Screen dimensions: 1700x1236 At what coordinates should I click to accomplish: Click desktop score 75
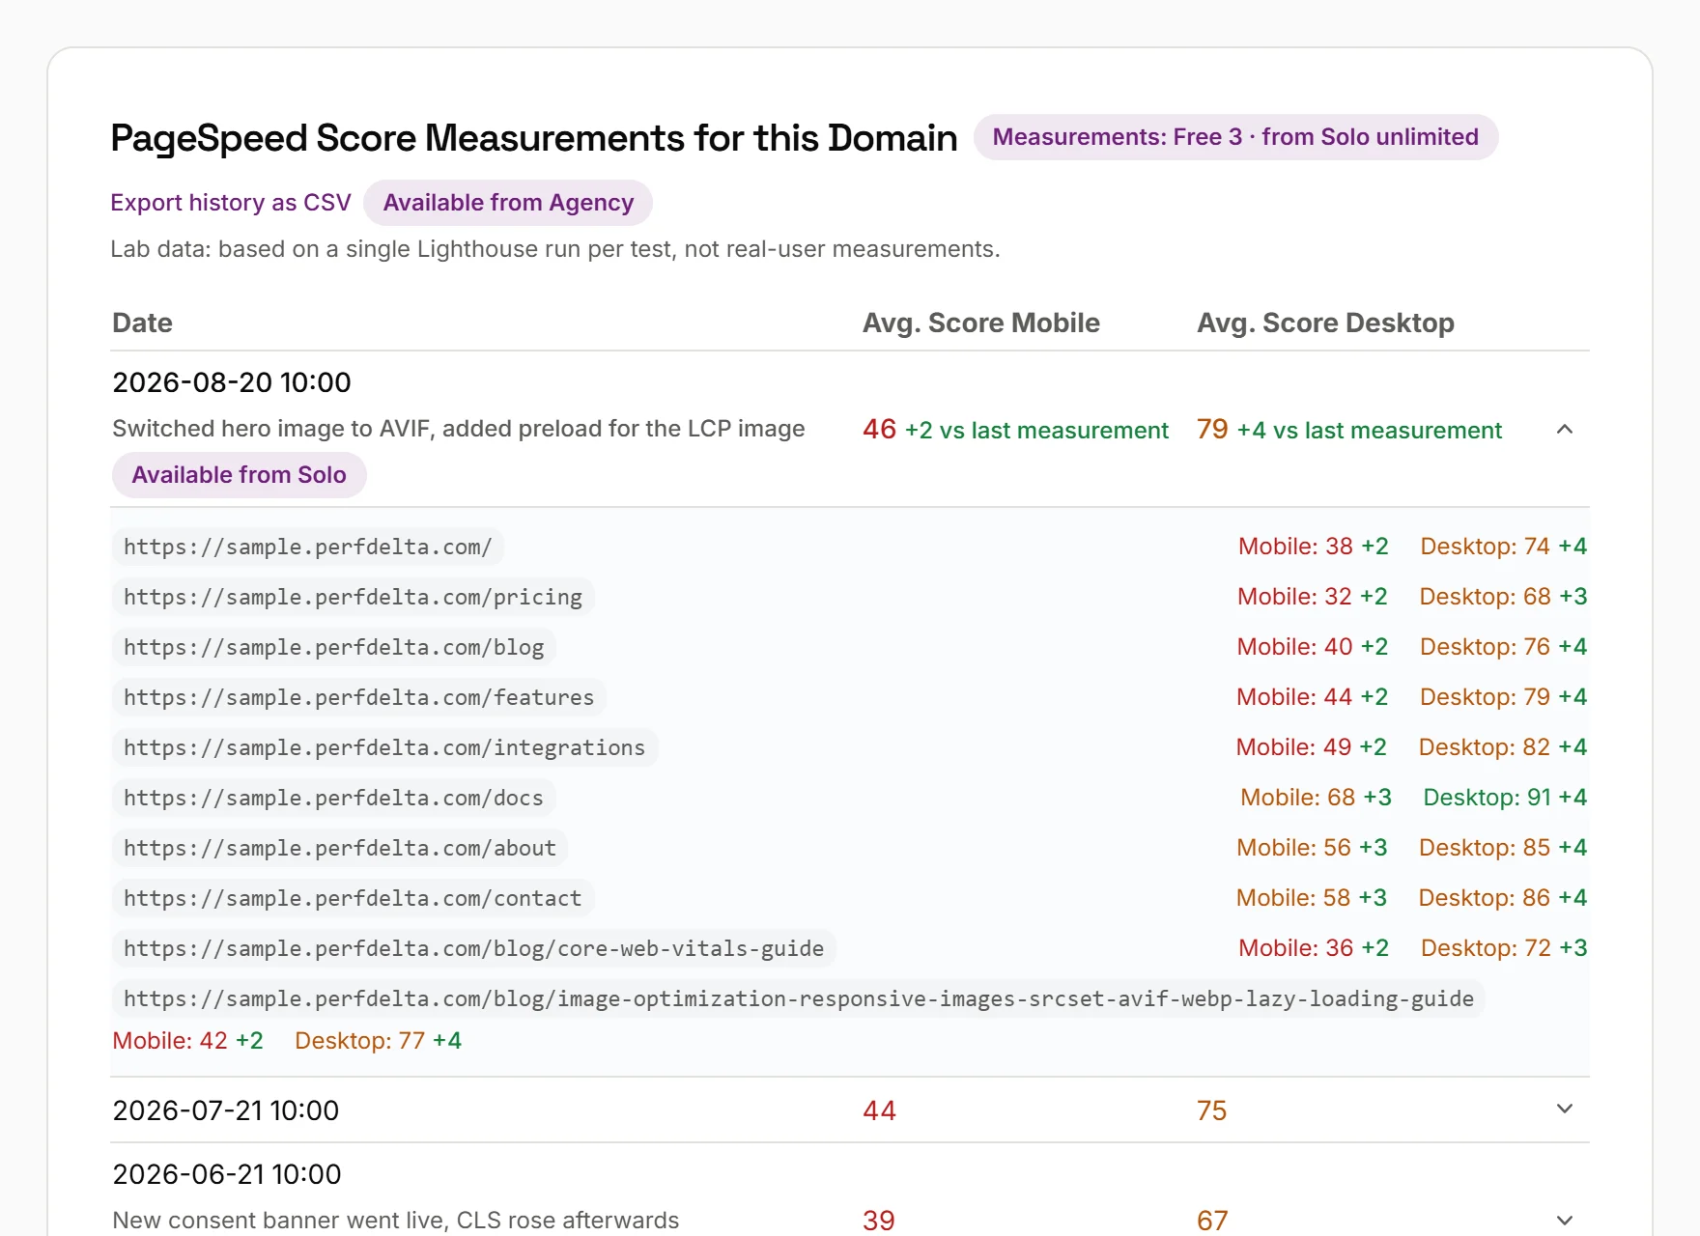click(x=1211, y=1110)
